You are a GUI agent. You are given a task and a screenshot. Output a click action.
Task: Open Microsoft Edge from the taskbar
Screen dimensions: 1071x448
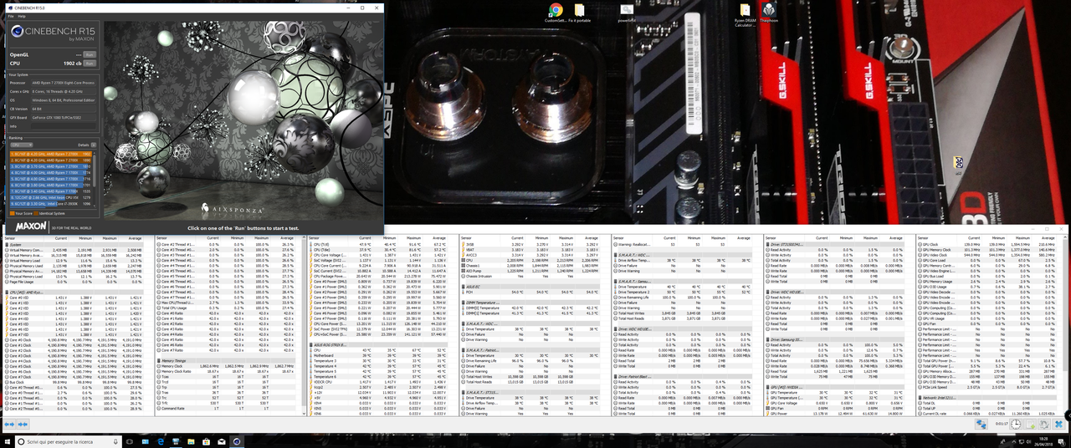point(160,441)
